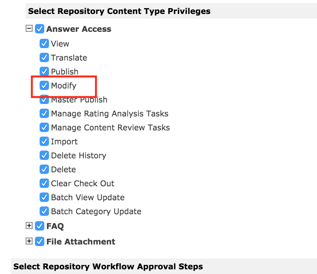Toggle the Master Publish checkbox
The width and height of the screenshot is (317, 274).
coord(44,100)
